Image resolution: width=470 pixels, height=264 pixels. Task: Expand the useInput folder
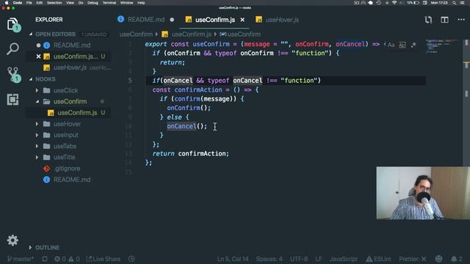pos(37,135)
